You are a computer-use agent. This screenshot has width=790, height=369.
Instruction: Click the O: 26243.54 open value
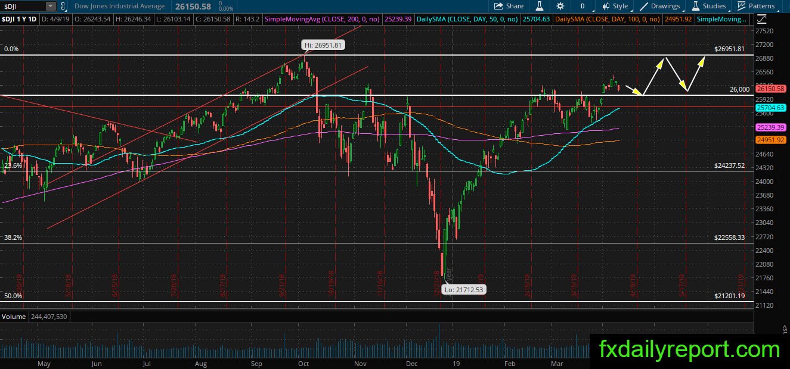93,19
